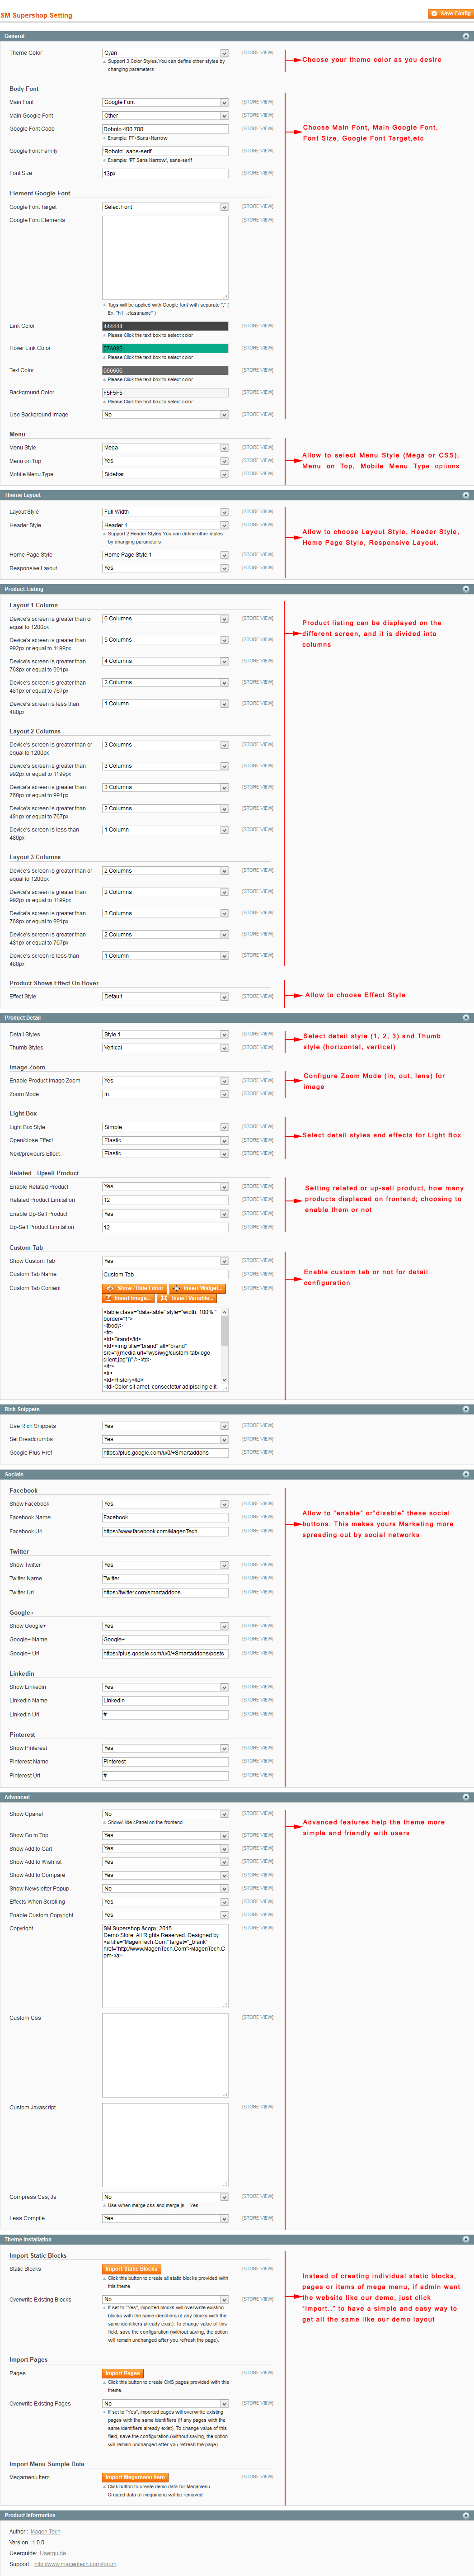This screenshot has width=474, height=2576.
Task: Choose a Text Color via its color box
Action: point(165,370)
